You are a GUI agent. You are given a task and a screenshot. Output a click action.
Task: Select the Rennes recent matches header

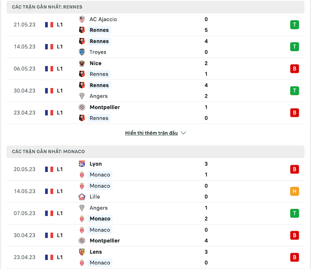click(155, 7)
